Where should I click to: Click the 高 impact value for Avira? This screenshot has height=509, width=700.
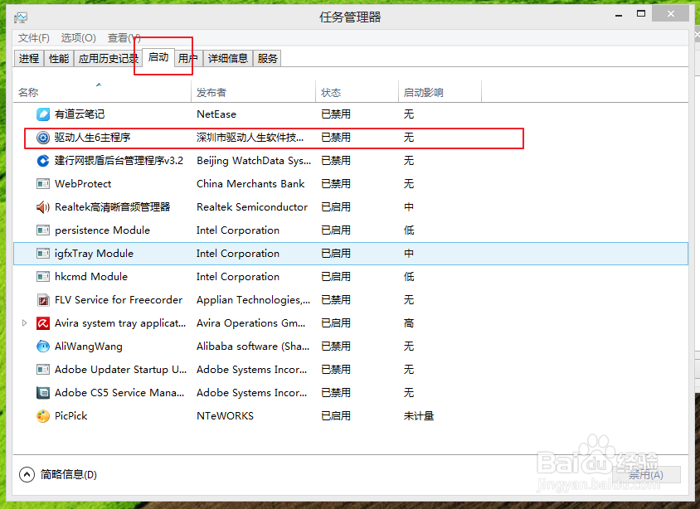click(409, 323)
